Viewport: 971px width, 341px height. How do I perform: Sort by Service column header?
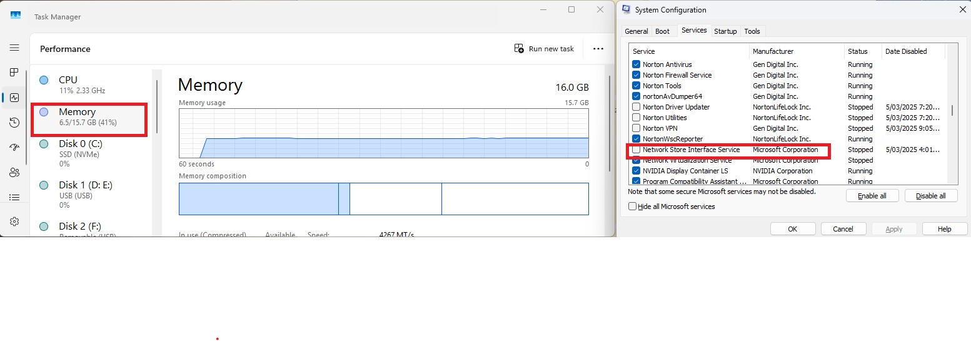pos(689,51)
